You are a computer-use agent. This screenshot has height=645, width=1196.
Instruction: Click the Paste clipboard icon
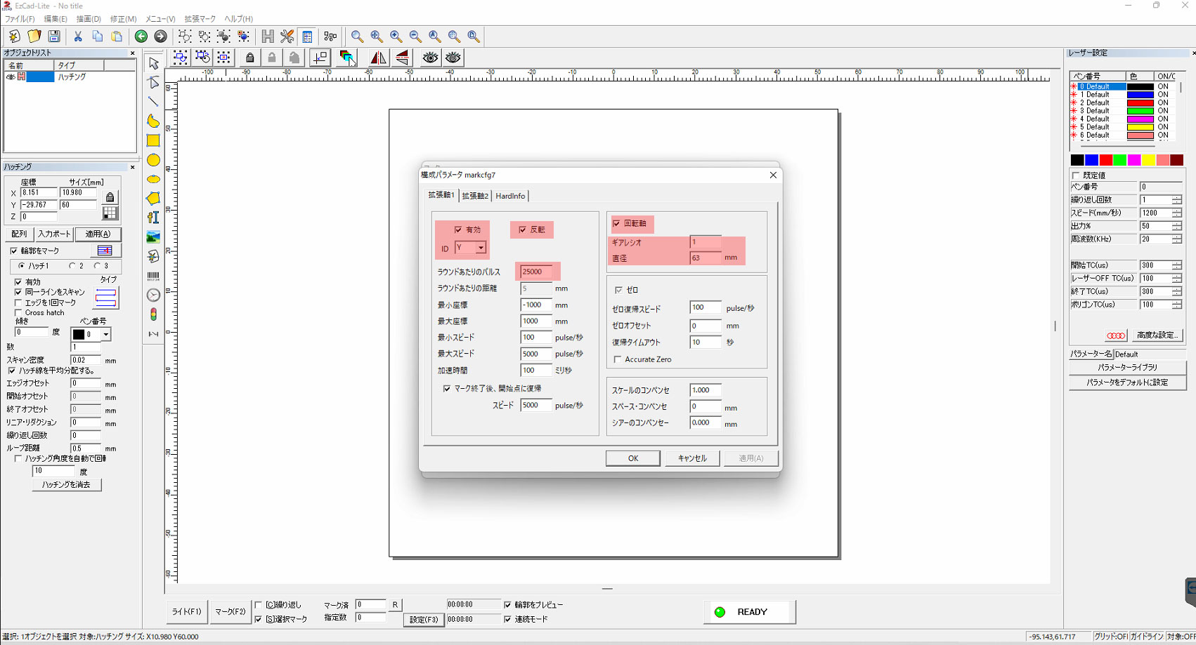[x=117, y=36]
